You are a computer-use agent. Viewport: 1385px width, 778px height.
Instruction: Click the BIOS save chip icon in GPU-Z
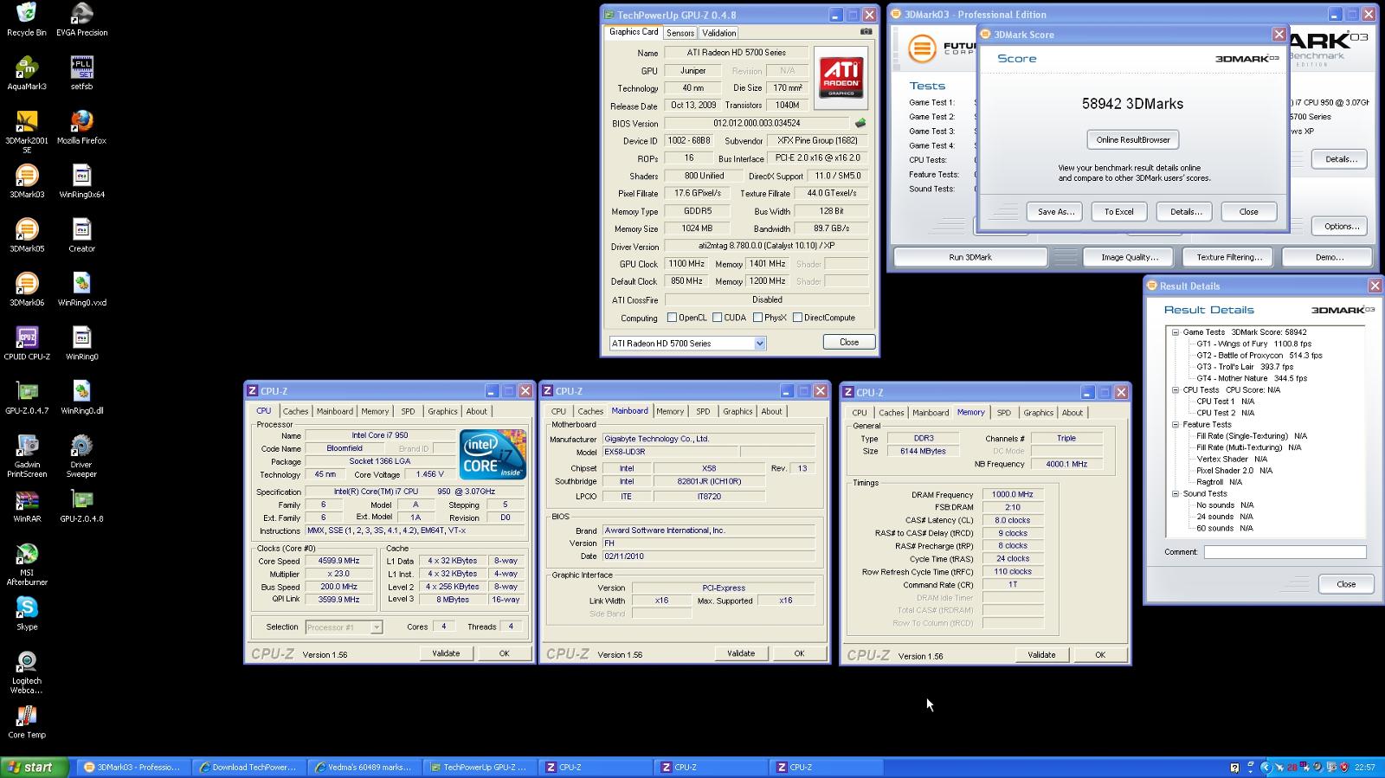860,123
